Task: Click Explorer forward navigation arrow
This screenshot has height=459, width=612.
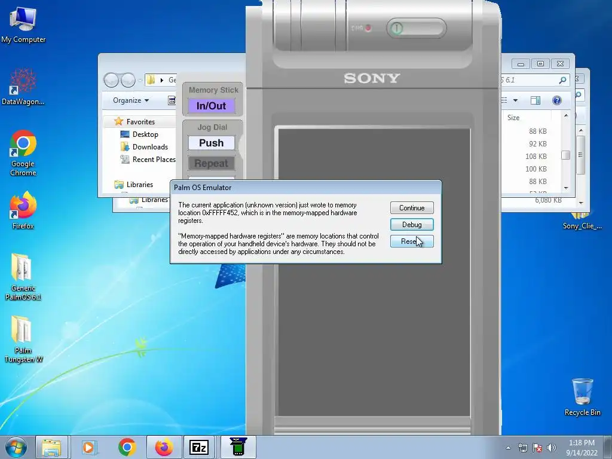Action: click(x=128, y=80)
